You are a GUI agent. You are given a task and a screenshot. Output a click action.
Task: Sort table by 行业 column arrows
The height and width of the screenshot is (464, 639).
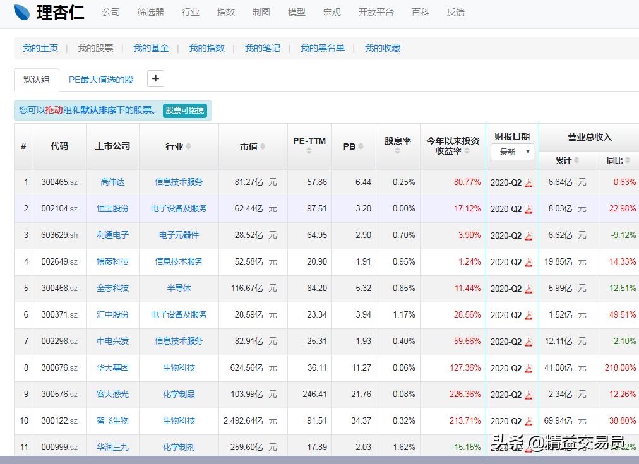click(x=188, y=146)
